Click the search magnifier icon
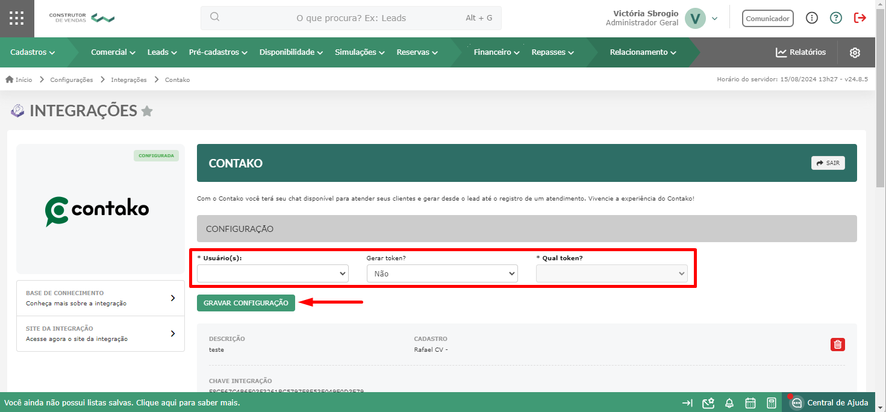 [214, 17]
